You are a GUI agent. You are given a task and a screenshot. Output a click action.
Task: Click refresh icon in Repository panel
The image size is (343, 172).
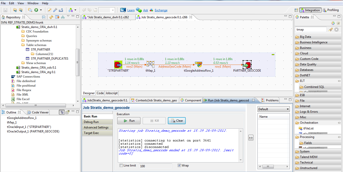(51, 17)
